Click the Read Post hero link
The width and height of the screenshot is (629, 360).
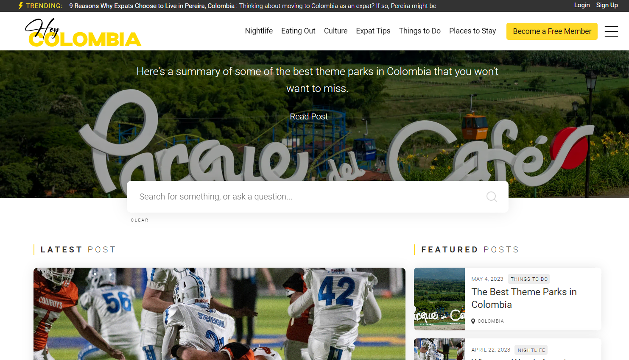coord(309,116)
